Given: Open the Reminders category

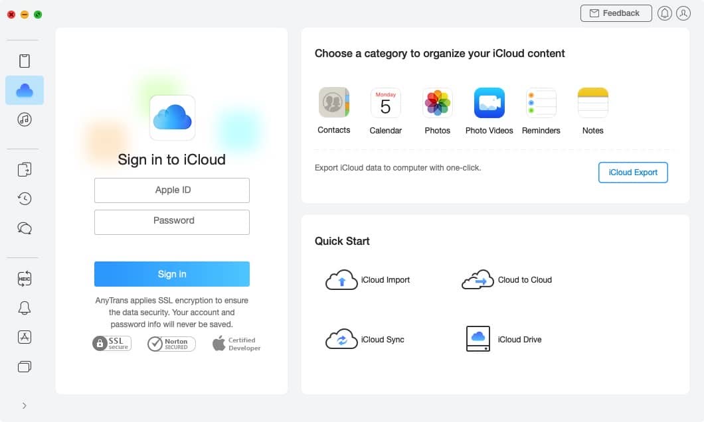Looking at the screenshot, I should click(x=541, y=111).
